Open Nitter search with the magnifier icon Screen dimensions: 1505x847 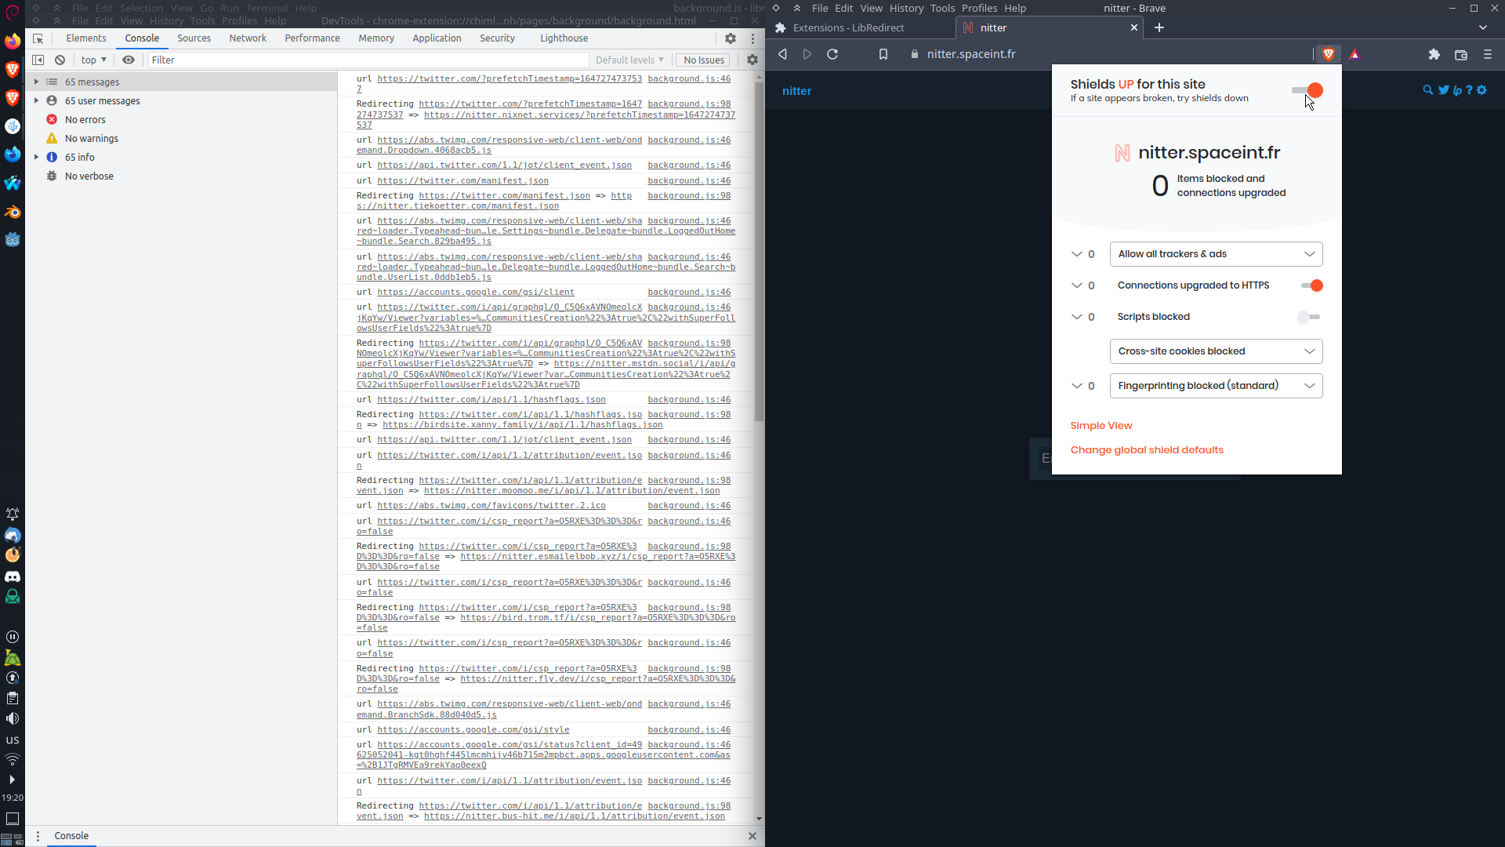coord(1427,89)
